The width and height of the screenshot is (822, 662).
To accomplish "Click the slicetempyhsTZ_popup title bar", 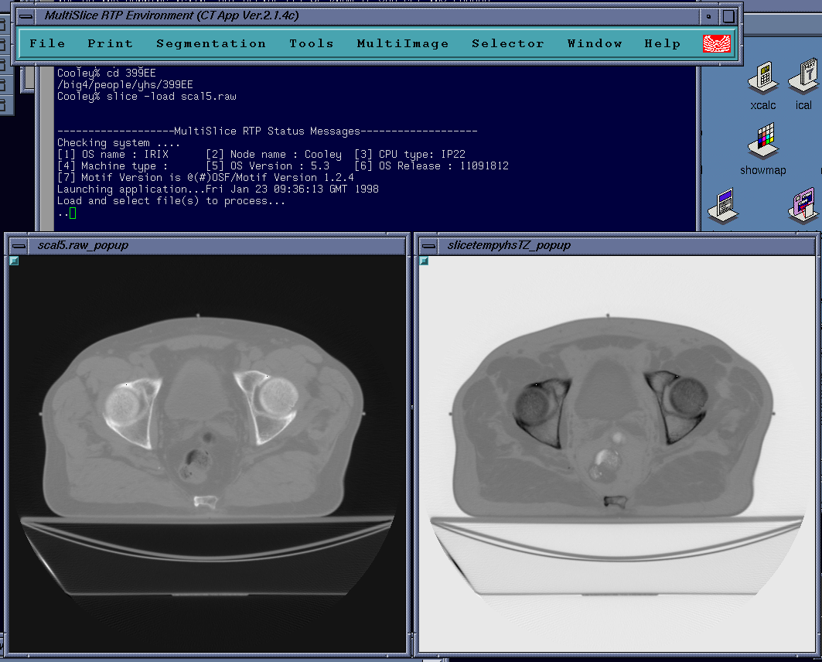I will tap(626, 246).
